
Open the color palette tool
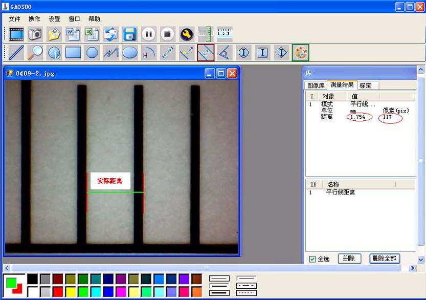[x=301, y=53]
